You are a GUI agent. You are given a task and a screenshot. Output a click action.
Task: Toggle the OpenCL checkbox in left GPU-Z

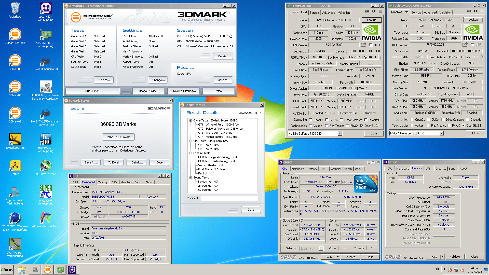coord(310,120)
